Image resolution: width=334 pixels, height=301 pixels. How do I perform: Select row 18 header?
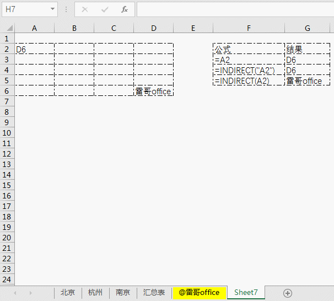7,217
